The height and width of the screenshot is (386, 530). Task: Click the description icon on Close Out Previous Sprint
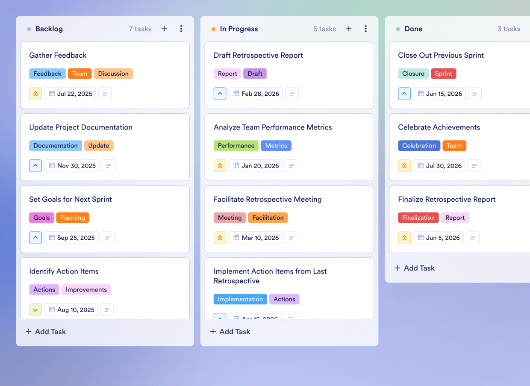475,94
